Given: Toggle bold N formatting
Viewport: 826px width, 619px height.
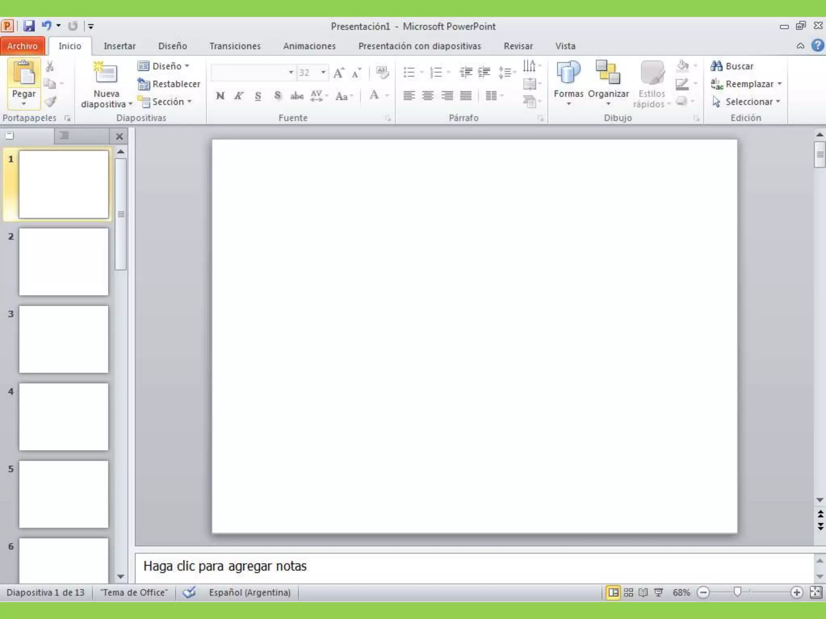Looking at the screenshot, I should point(220,96).
